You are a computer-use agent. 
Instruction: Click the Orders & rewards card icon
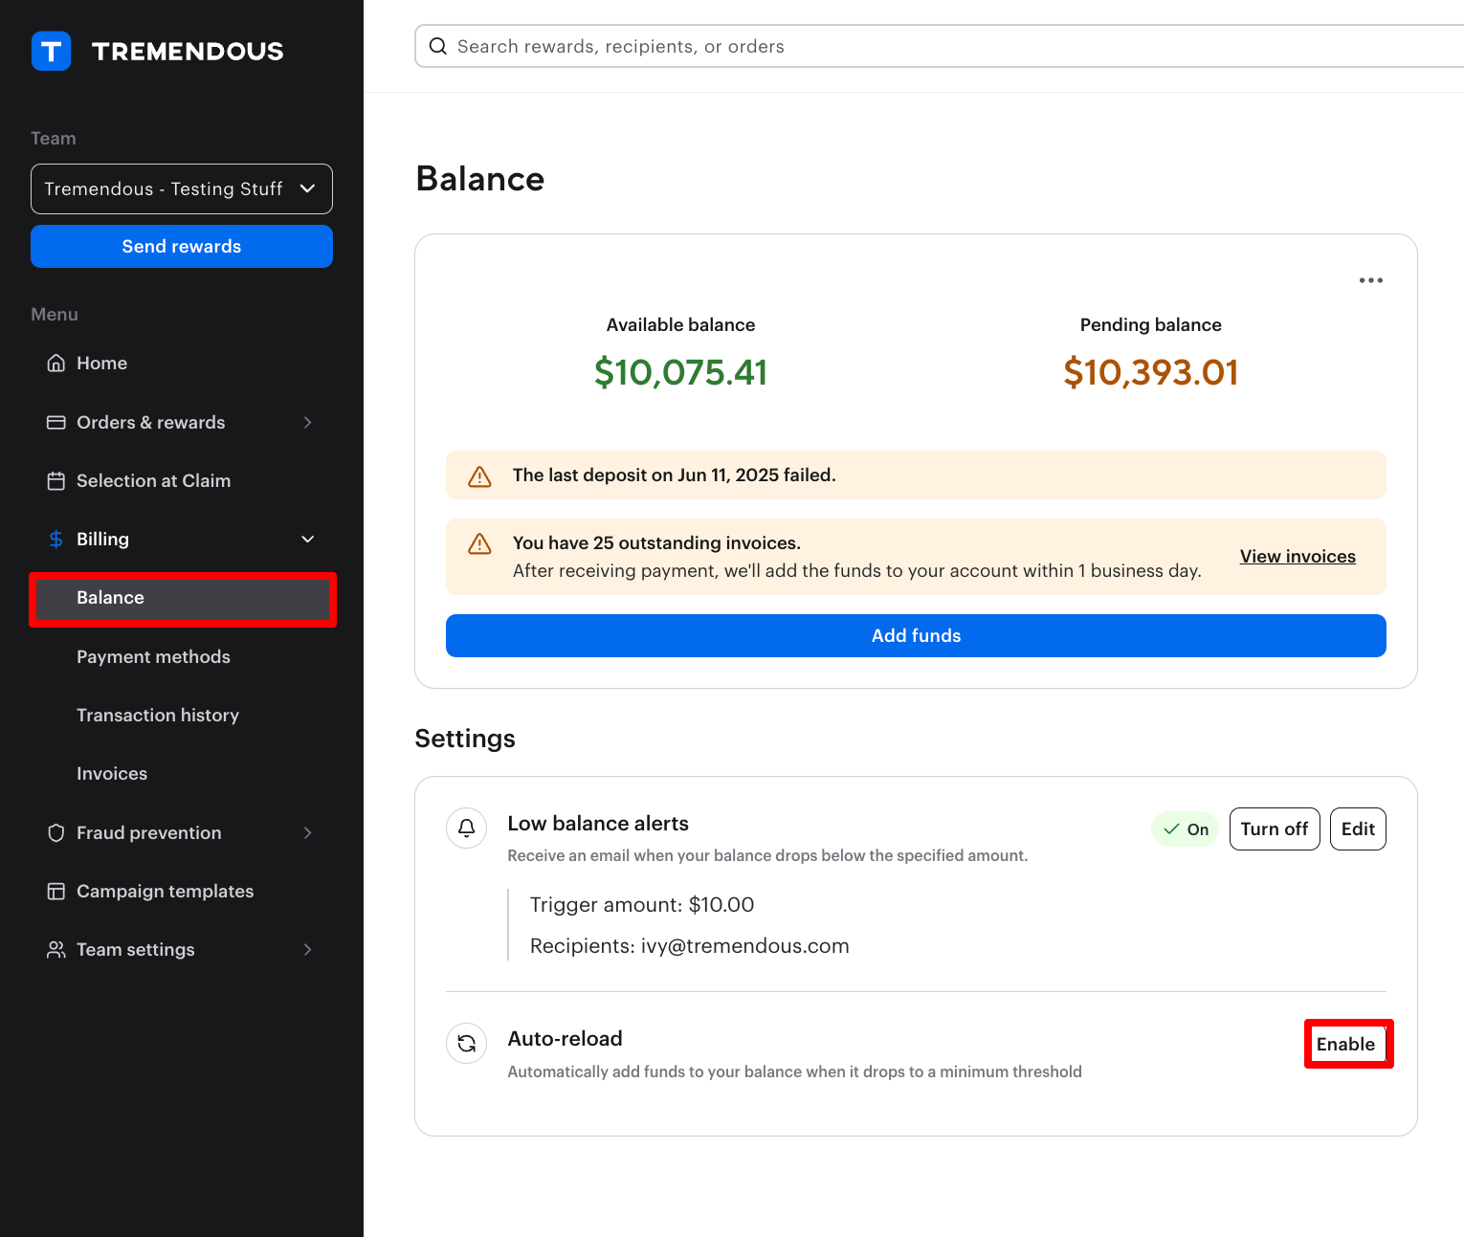click(56, 422)
